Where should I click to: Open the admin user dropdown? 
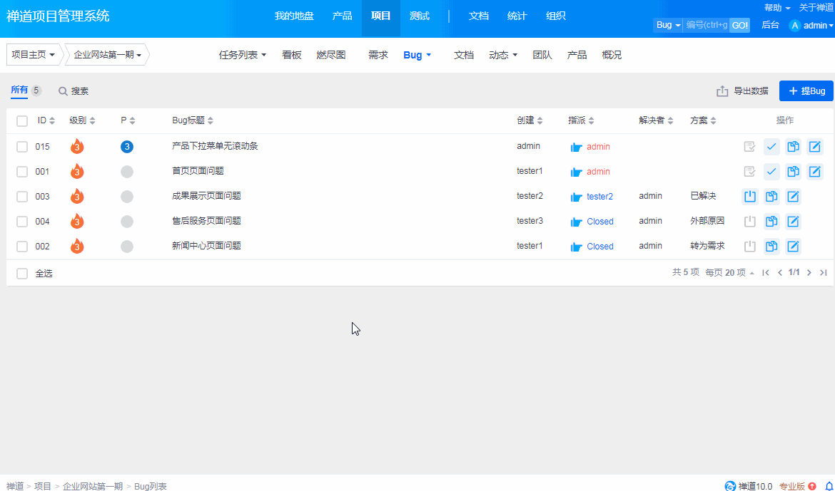pyautogui.click(x=811, y=25)
